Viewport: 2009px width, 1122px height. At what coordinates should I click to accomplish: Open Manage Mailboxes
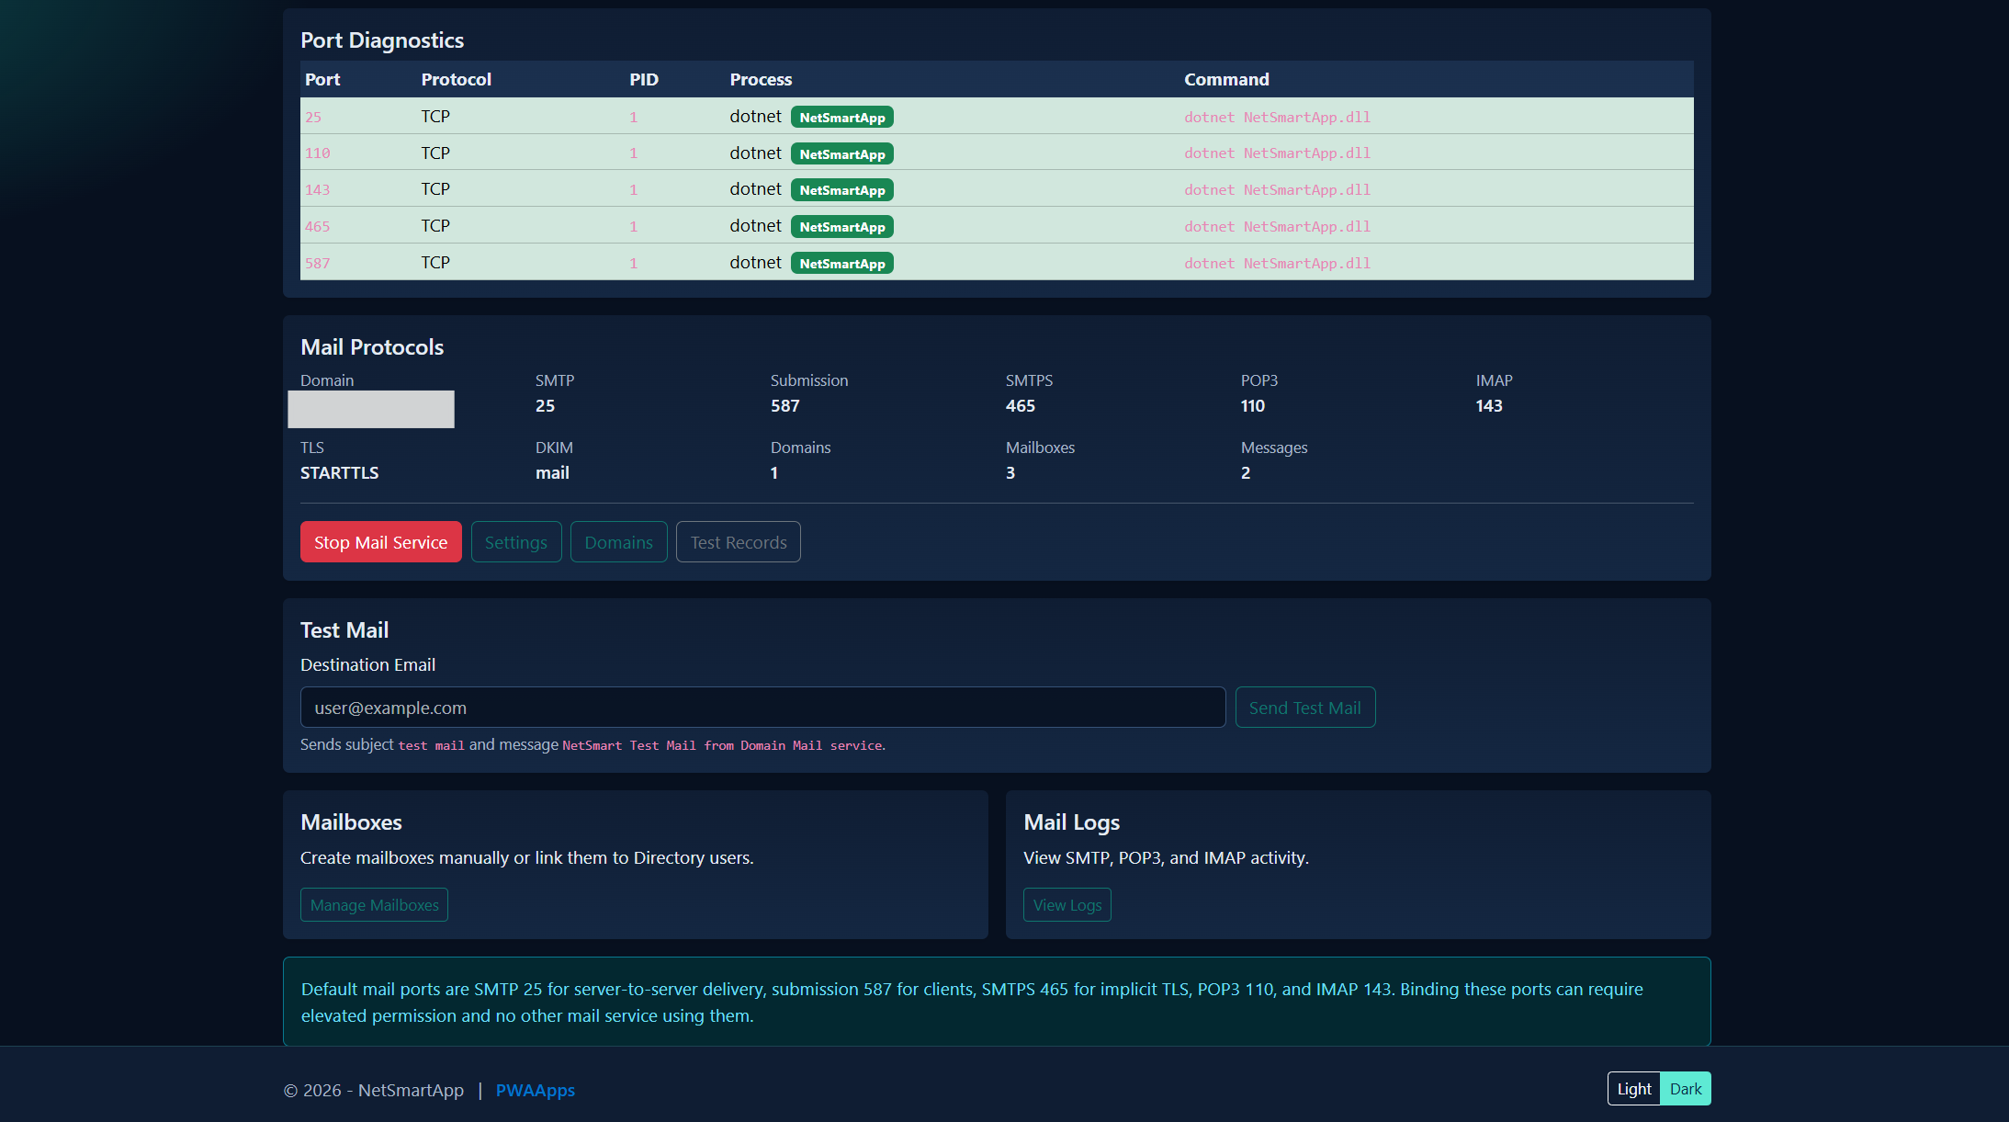(374, 905)
